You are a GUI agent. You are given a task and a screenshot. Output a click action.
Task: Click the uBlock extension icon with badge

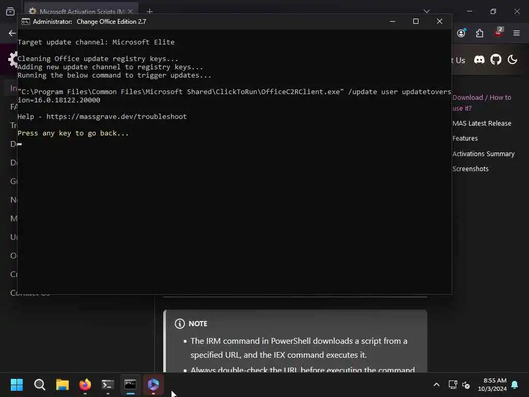click(x=498, y=33)
